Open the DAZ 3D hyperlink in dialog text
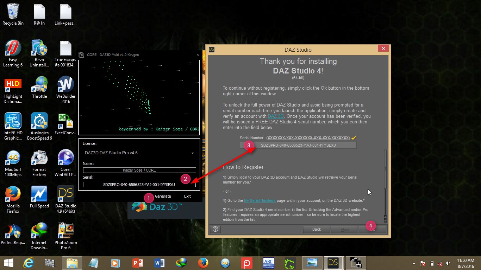The width and height of the screenshot is (481, 270). pos(276,116)
